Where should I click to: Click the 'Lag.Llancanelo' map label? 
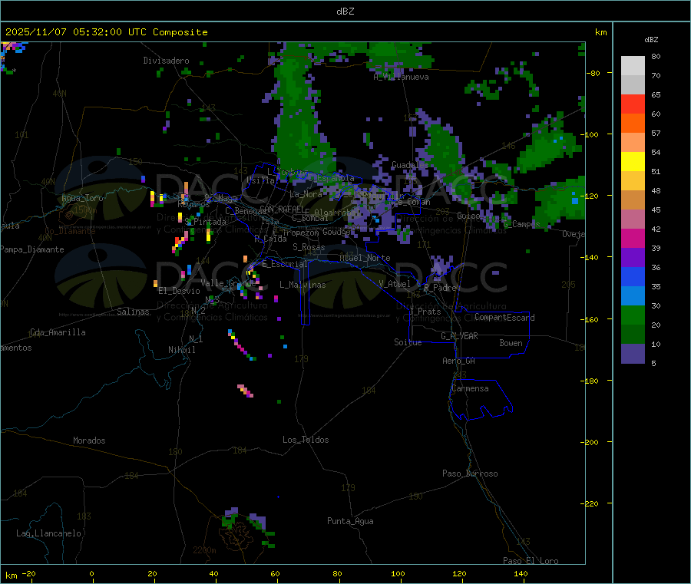click(48, 534)
